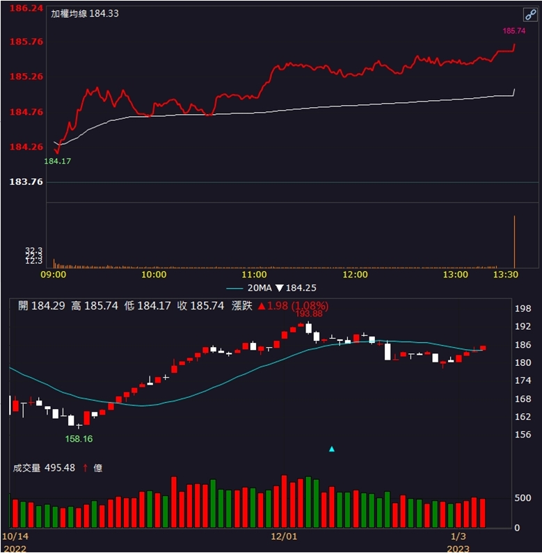Image resolution: width=542 pixels, height=553 pixels.
Task: Click the 20MA legend label
Action: pos(260,288)
